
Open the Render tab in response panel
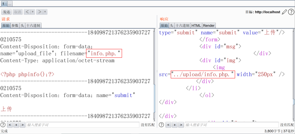tap(209, 26)
